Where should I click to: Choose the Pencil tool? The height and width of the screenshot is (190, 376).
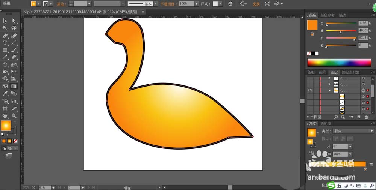click(5, 57)
